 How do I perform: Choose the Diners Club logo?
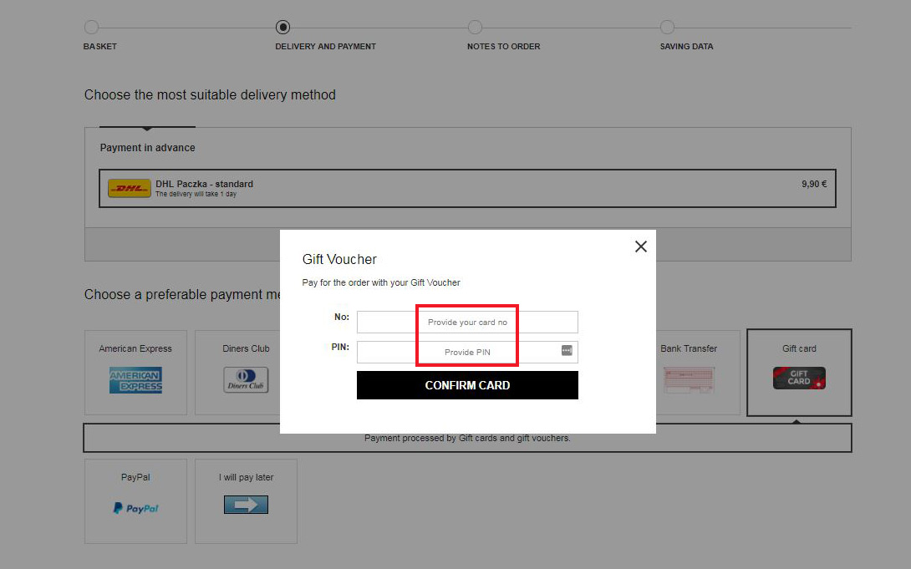(x=246, y=380)
